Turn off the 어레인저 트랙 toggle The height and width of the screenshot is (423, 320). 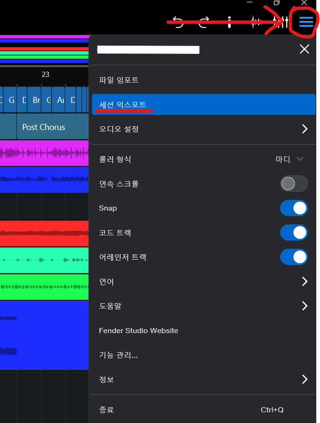[x=293, y=257]
